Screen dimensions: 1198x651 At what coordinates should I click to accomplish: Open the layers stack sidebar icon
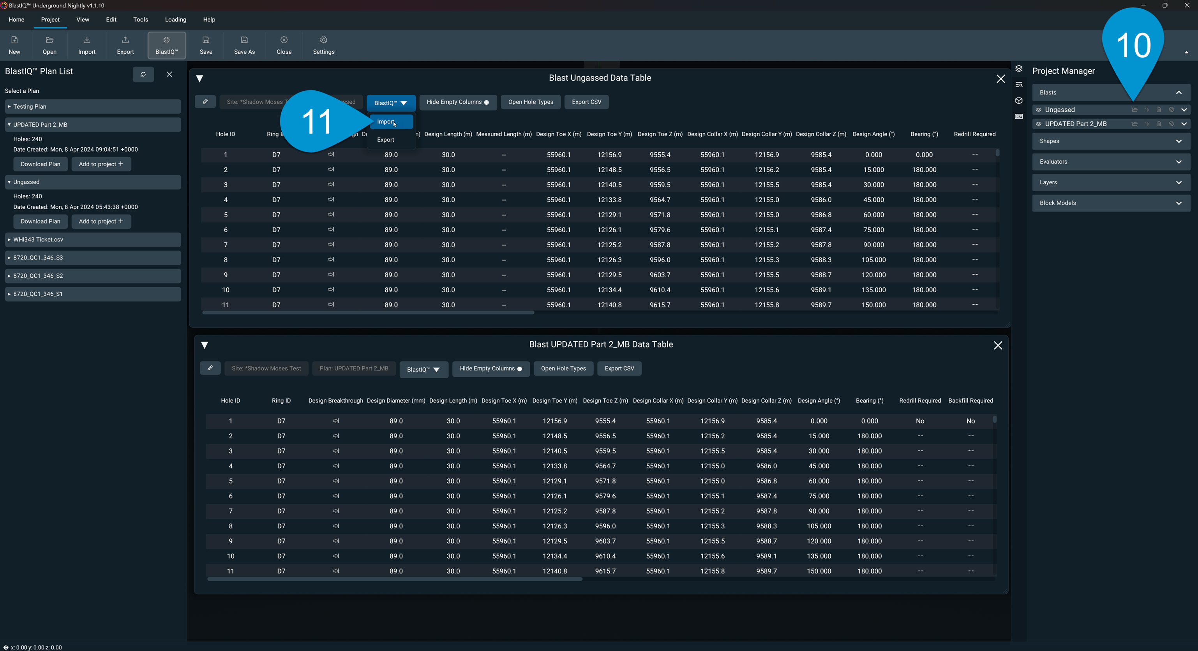(x=1018, y=69)
